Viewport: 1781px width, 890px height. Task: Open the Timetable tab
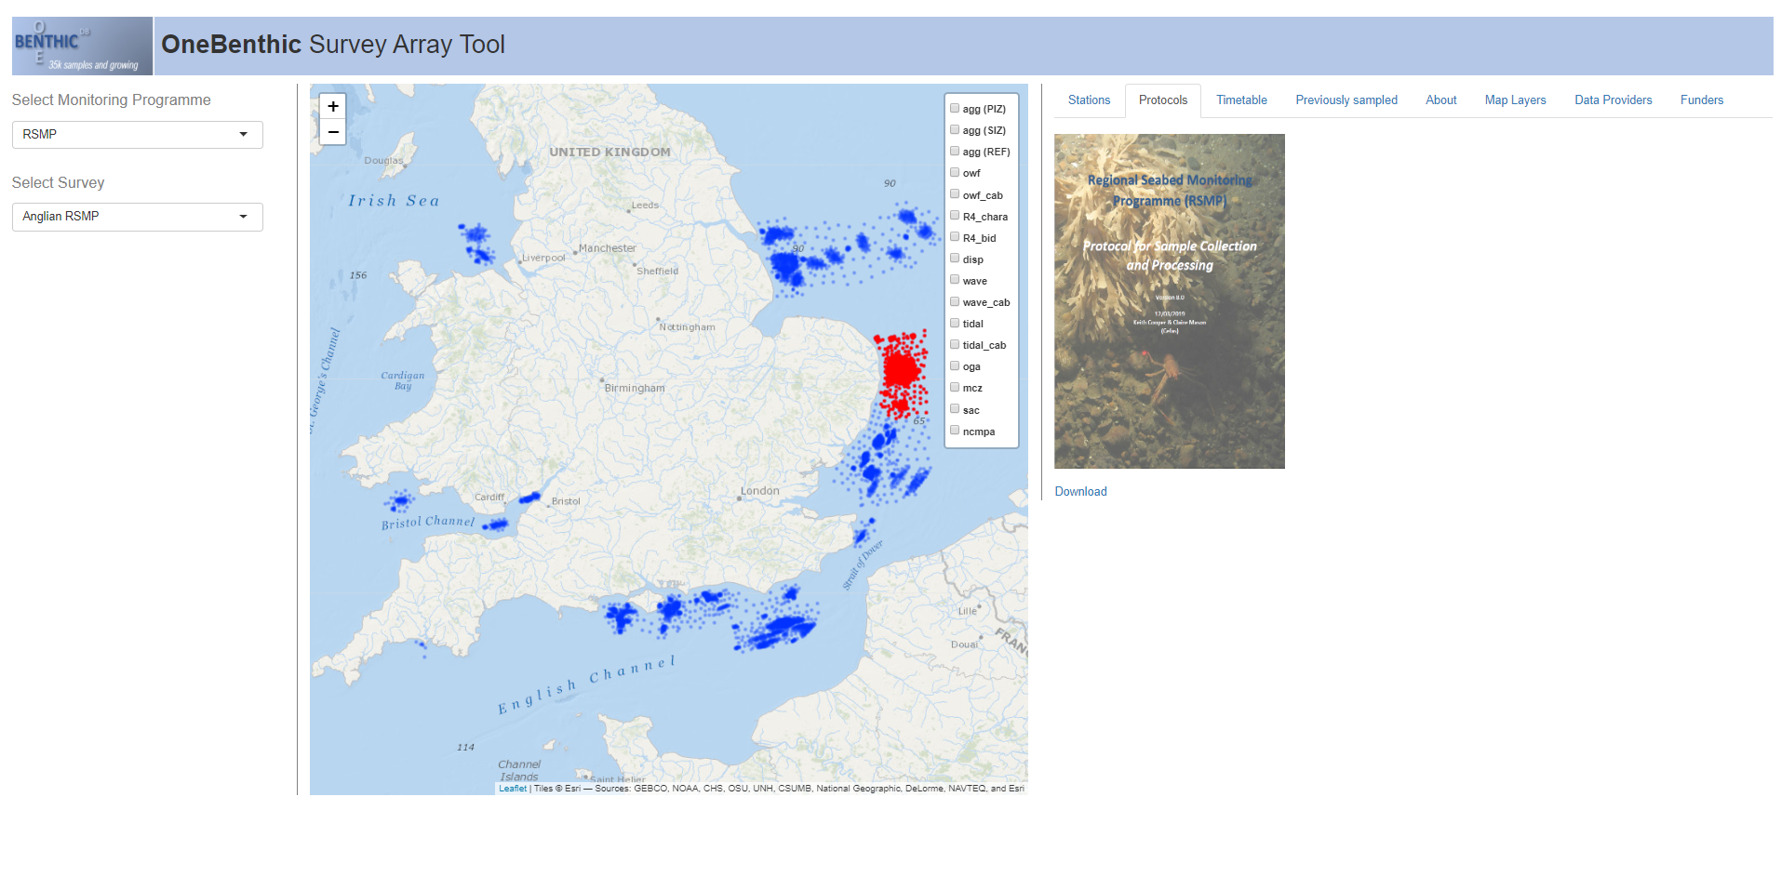point(1241,100)
